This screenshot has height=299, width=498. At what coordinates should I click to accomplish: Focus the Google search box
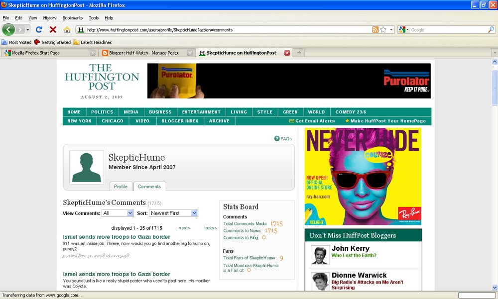[449, 30]
